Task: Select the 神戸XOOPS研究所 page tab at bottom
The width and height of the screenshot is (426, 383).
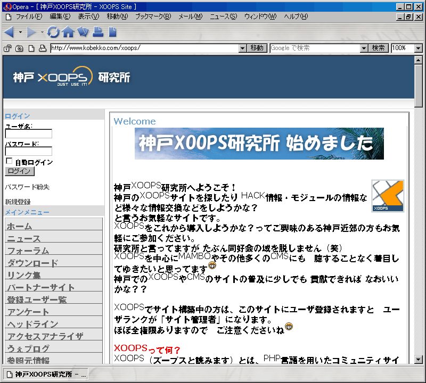Action: (x=46, y=374)
